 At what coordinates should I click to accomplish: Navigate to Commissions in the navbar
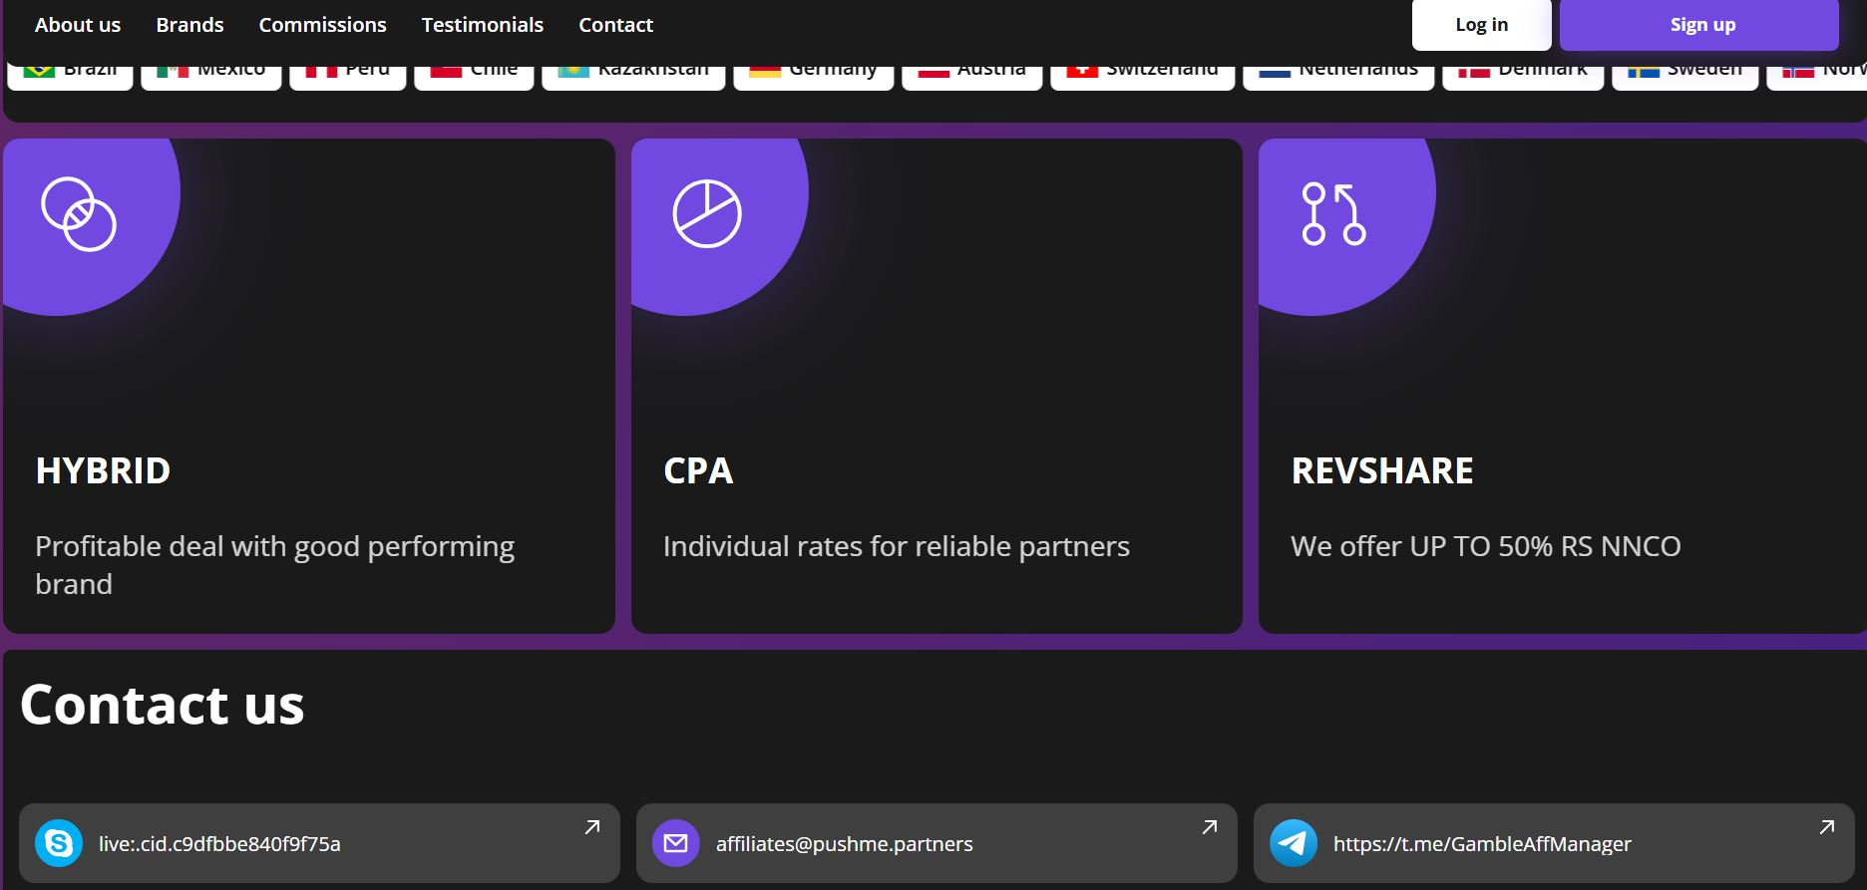click(322, 25)
